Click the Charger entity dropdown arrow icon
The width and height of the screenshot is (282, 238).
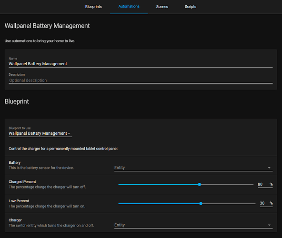[x=269, y=225]
